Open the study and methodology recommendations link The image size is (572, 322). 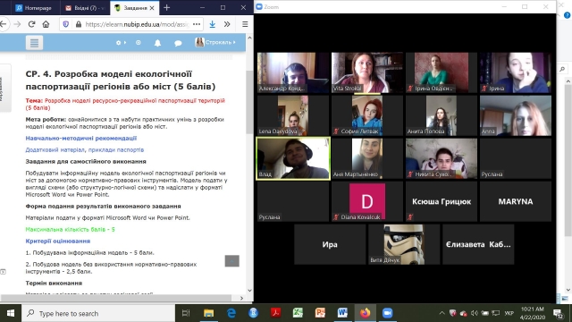pos(81,138)
